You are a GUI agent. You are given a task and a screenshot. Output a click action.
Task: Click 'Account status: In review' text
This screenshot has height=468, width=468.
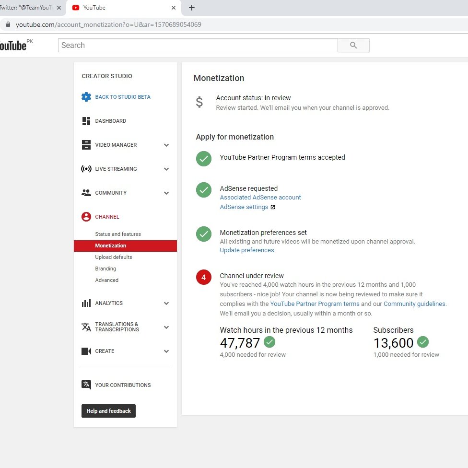(x=253, y=98)
